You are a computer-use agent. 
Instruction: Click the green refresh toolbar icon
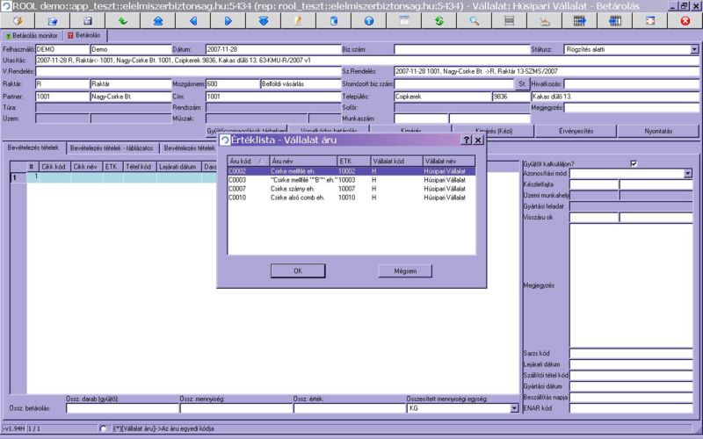pyautogui.click(x=438, y=20)
